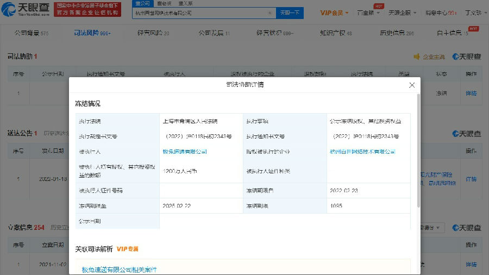Click 冻结 status in 司法协助 row
Screen dimensions: 489x275
coord(441,93)
